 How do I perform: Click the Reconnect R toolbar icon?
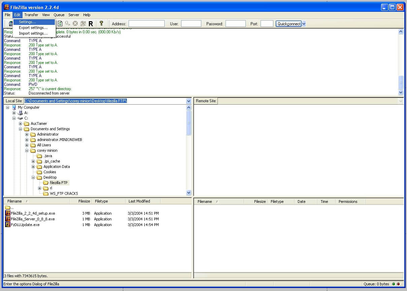91,24
